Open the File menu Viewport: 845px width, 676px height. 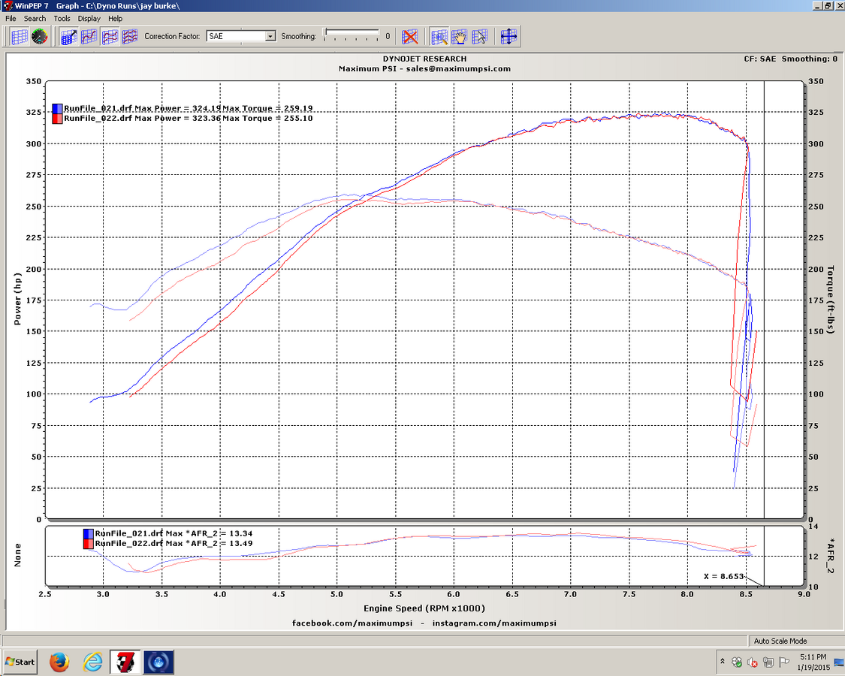11,18
